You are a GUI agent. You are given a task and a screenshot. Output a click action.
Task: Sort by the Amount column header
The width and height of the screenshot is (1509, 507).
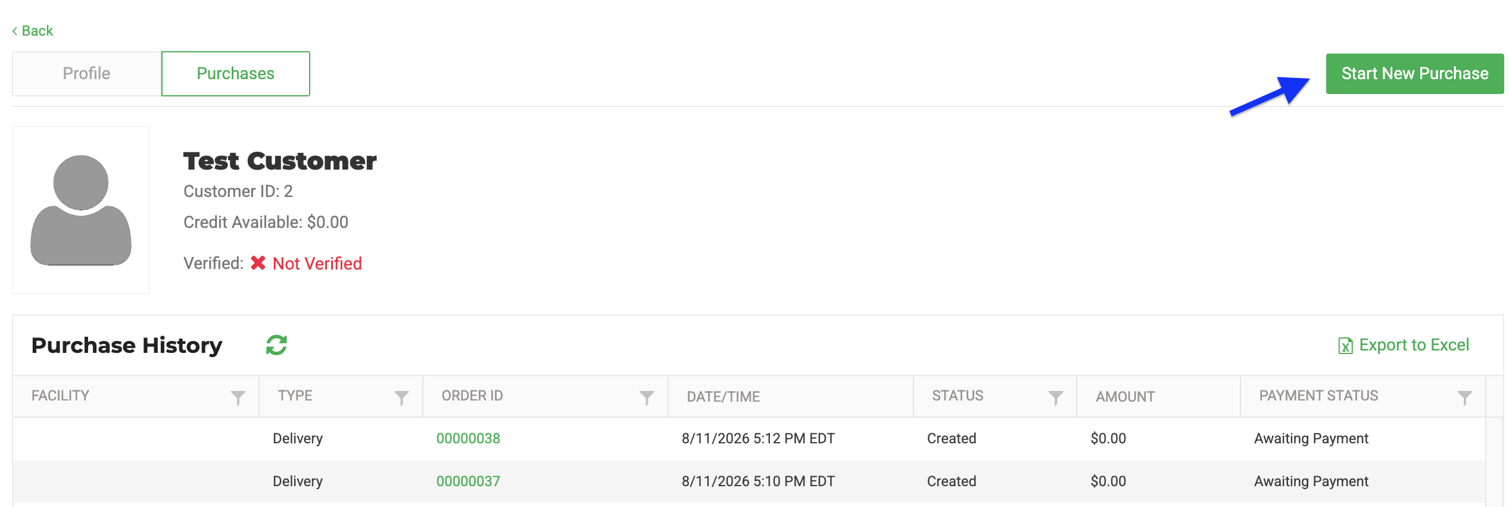[x=1125, y=397]
